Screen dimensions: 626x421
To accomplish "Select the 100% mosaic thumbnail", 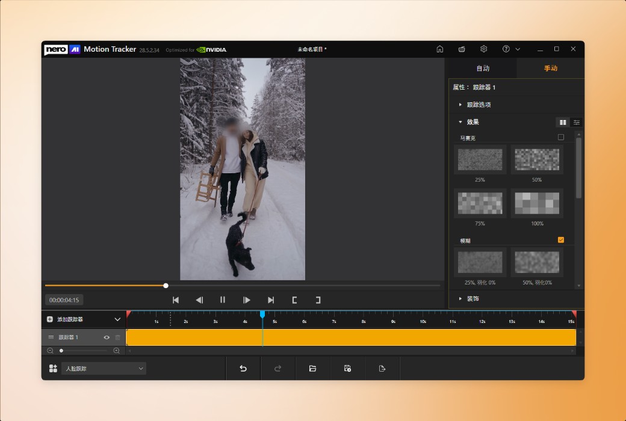I will coord(537,203).
